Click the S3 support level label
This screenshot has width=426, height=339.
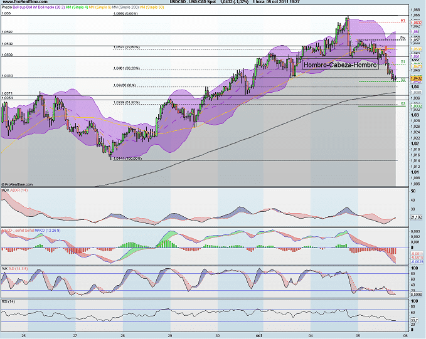click(x=403, y=103)
